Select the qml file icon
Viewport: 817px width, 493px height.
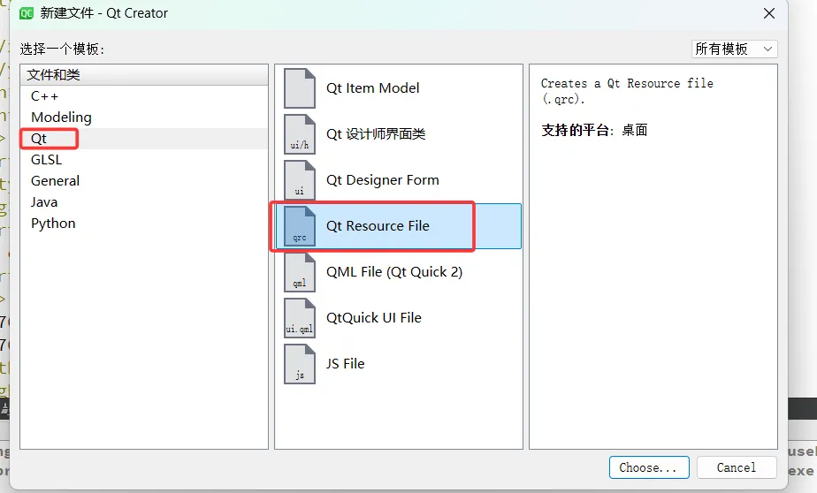[x=300, y=272]
